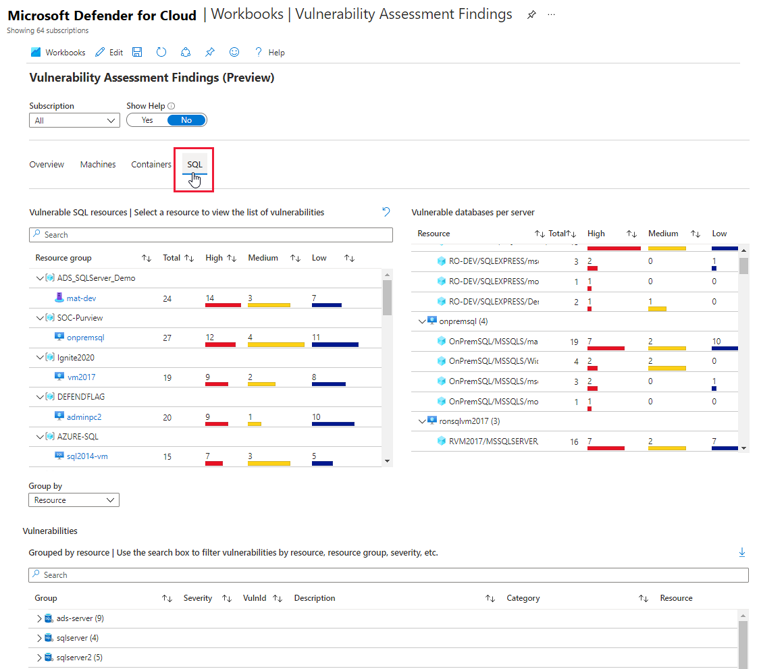Open sharing via the cloud icon
759x669 pixels.
point(186,52)
